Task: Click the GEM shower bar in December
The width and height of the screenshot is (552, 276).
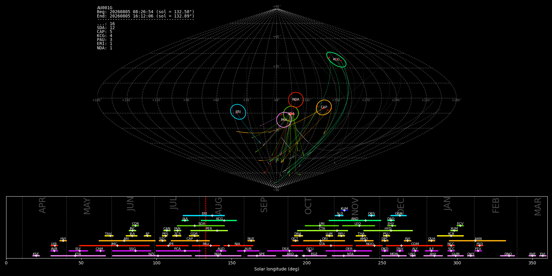Action: 398,216
